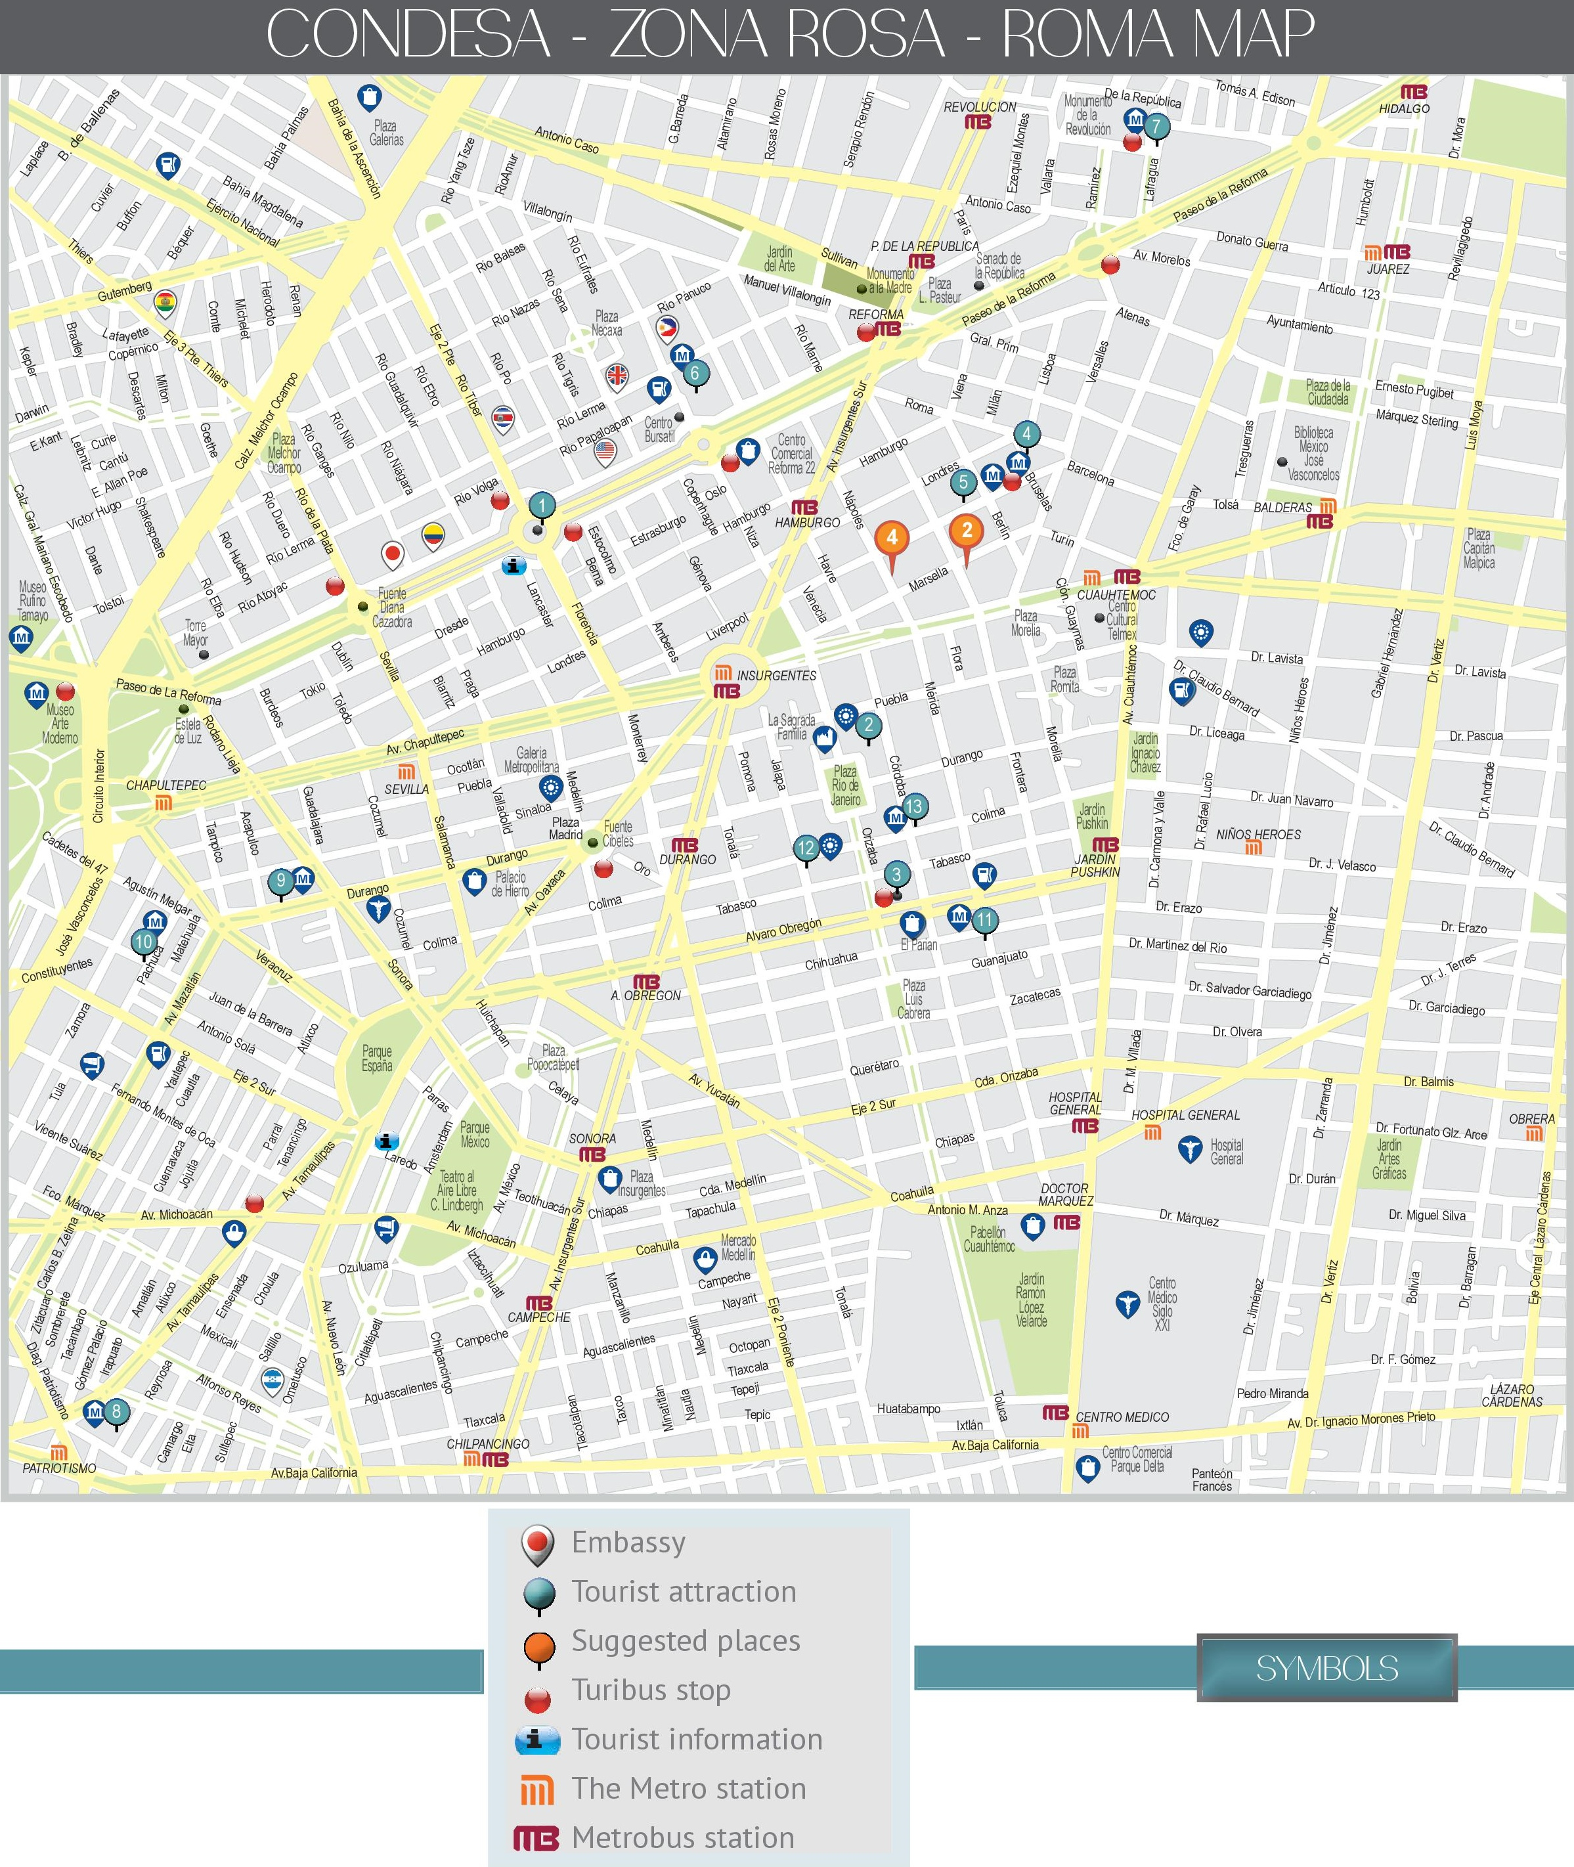Click Insurgentes metro station icon
The height and width of the screenshot is (1867, 1574).
(723, 674)
